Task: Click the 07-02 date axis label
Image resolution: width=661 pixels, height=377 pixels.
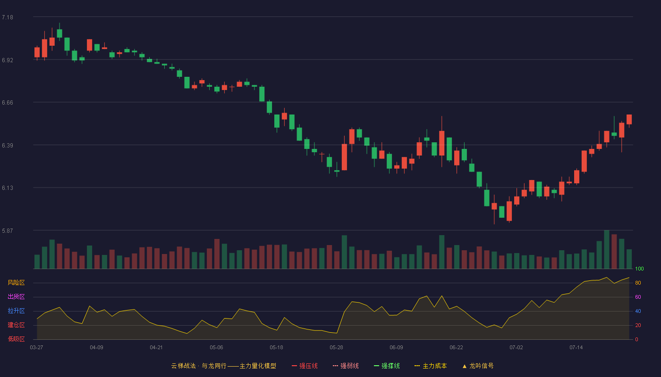Action: click(516, 347)
